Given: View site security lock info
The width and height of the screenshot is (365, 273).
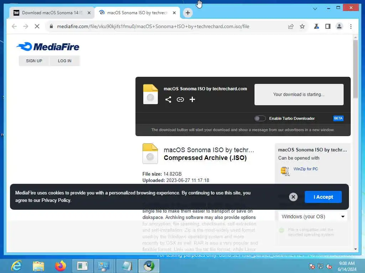Looking at the screenshot, I should click(51, 26).
